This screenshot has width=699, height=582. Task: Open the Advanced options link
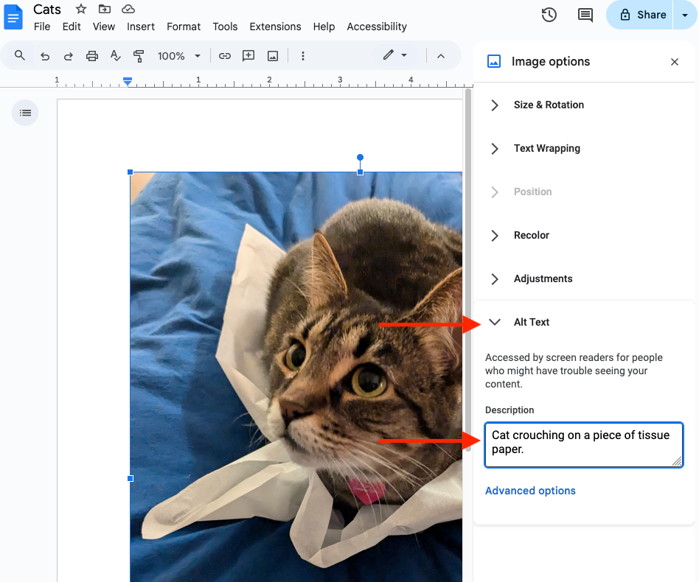coord(530,491)
